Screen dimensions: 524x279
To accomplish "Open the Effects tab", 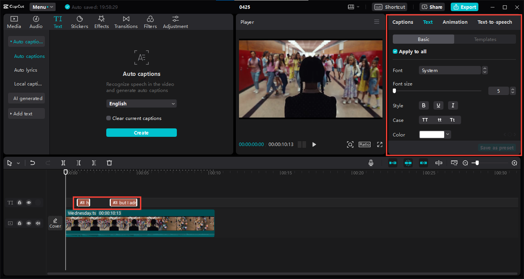I will [x=102, y=22].
